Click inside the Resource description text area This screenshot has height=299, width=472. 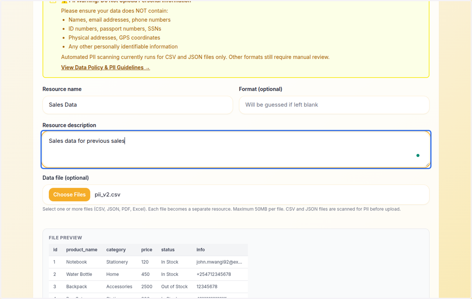236,149
